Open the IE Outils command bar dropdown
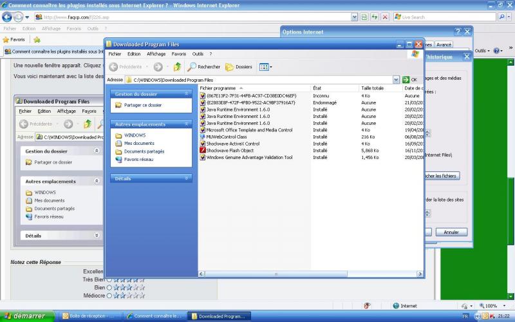515x322 pixels. click(x=482, y=51)
